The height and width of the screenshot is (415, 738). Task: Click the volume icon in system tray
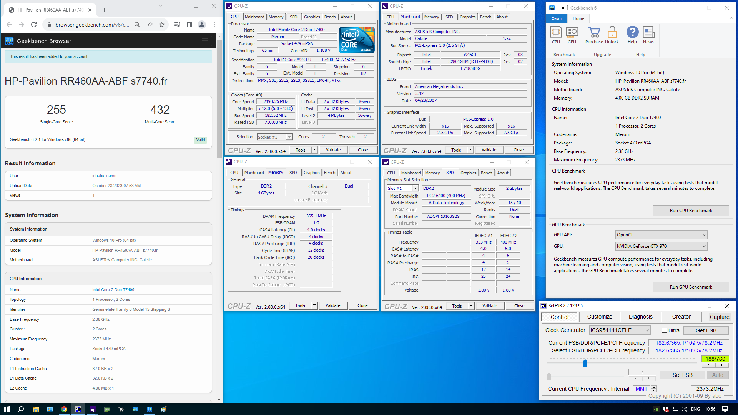pos(685,409)
